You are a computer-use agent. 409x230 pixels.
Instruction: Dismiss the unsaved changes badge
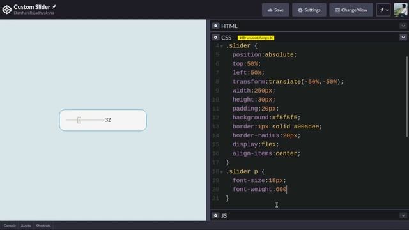271,38
